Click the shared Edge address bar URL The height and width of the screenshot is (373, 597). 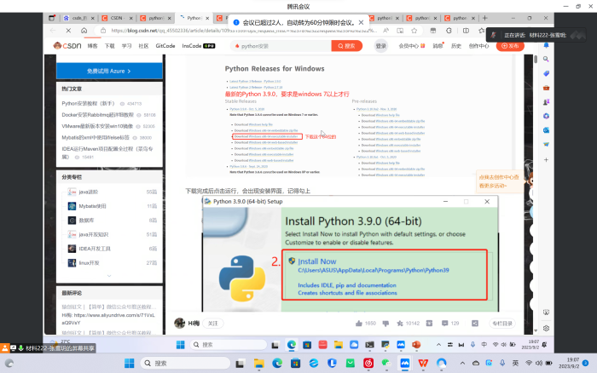(x=244, y=31)
